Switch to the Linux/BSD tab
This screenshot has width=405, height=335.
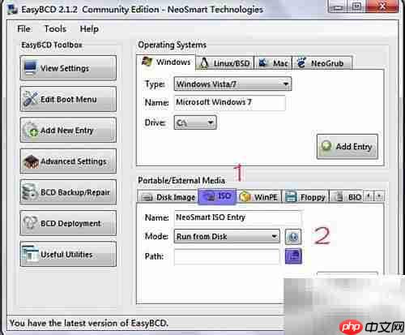tap(224, 63)
